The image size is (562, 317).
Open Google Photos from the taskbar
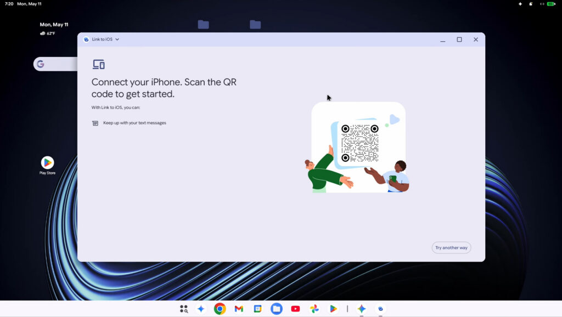[314, 309]
